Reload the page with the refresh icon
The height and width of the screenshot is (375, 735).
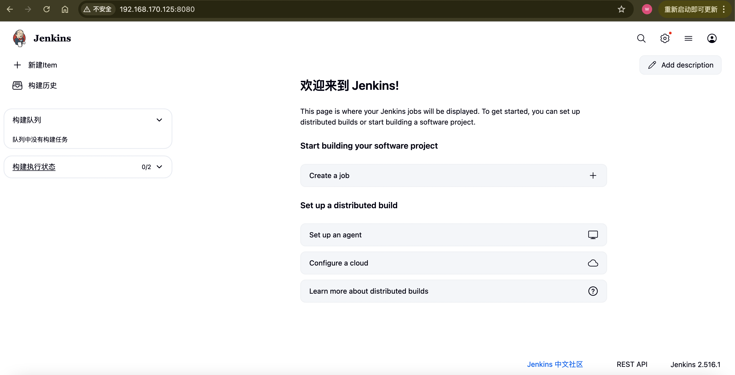47,9
